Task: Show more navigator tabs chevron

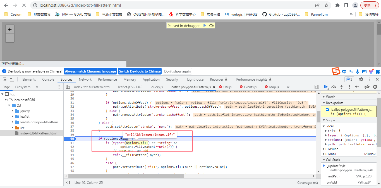Action: click(x=37, y=87)
